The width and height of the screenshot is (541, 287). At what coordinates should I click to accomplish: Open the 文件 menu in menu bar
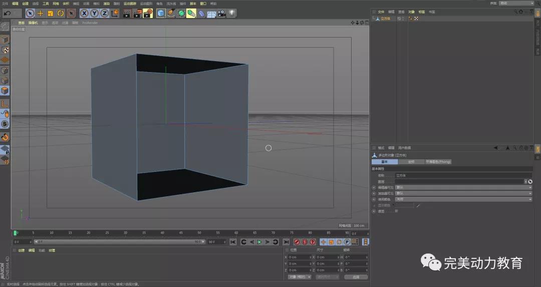pyautogui.click(x=5, y=4)
